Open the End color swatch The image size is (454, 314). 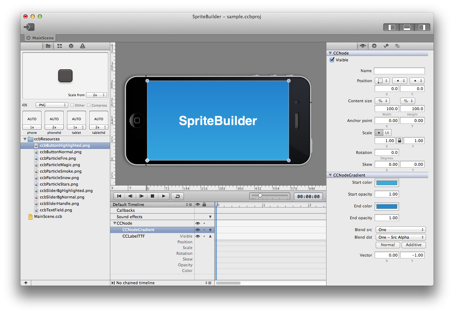tap(387, 206)
